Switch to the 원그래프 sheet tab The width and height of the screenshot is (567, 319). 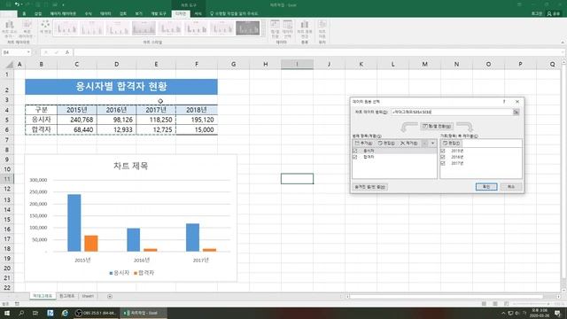[66, 296]
